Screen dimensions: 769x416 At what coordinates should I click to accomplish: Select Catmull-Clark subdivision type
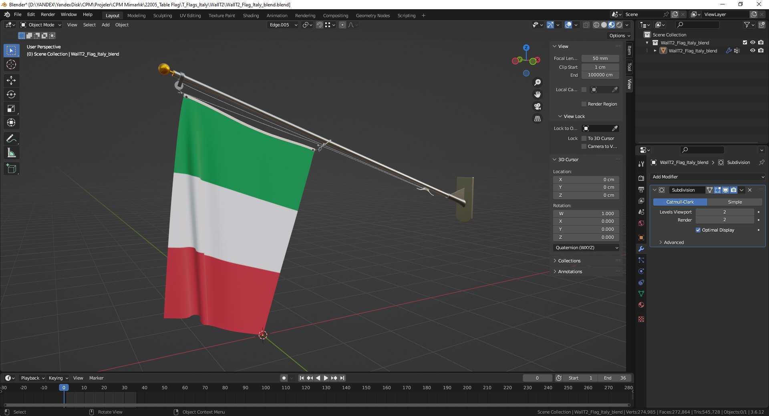pos(680,202)
